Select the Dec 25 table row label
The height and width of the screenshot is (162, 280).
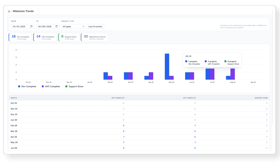click(14, 115)
